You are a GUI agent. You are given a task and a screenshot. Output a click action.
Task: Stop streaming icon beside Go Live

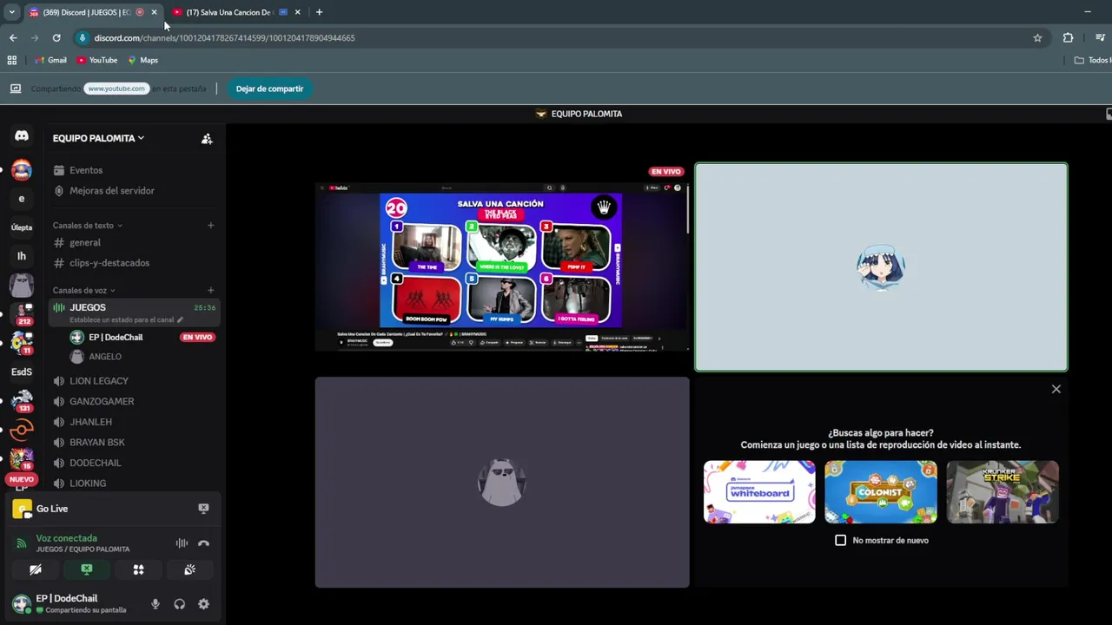(203, 509)
